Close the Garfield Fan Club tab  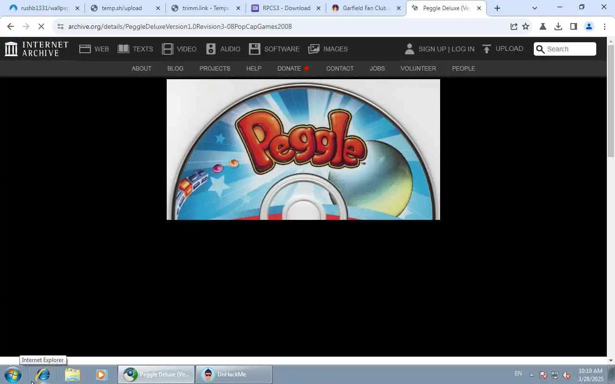[x=399, y=8]
